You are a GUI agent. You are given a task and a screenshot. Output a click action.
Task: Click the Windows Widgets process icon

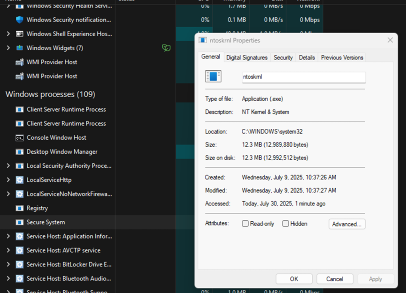point(19,48)
